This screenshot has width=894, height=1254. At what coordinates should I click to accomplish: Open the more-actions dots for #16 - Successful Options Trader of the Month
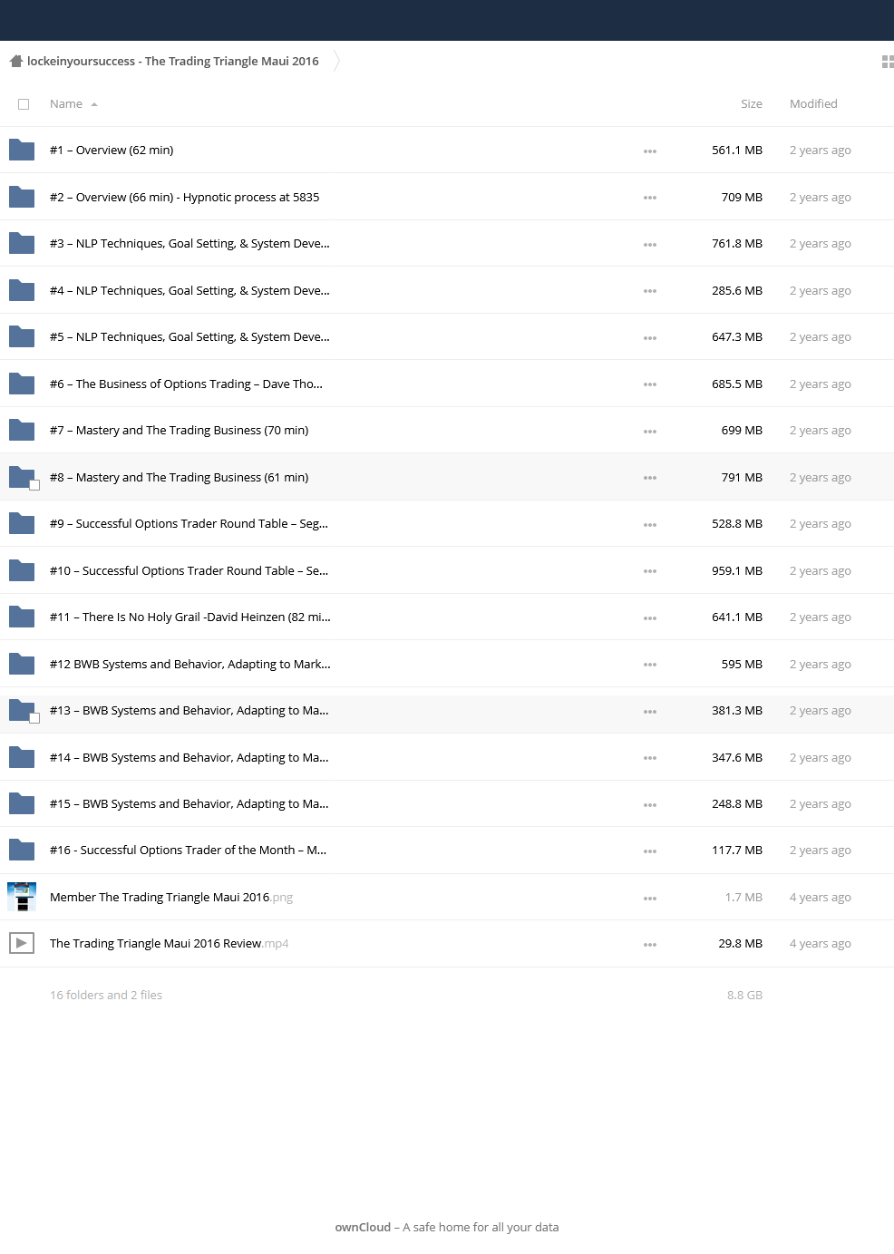(650, 851)
